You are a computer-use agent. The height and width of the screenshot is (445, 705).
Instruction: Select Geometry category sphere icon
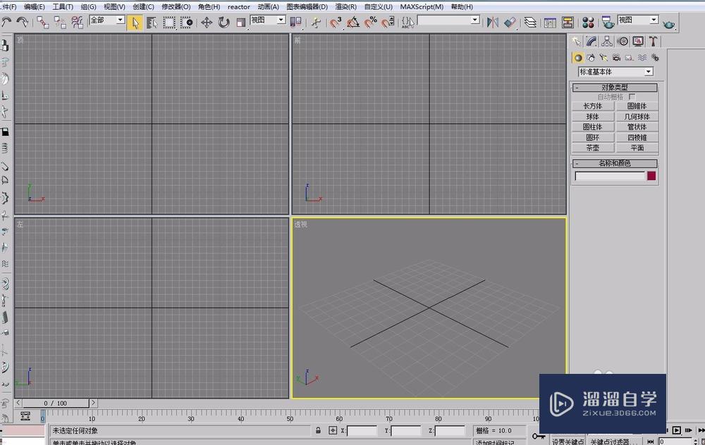pos(578,58)
